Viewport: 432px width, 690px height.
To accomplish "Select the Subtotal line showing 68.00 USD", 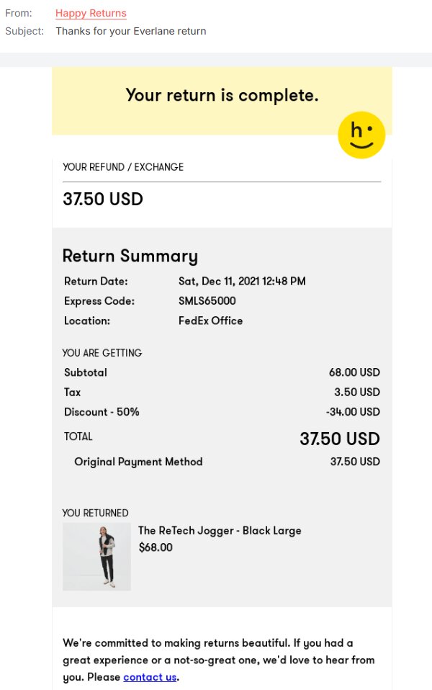I will [85, 372].
